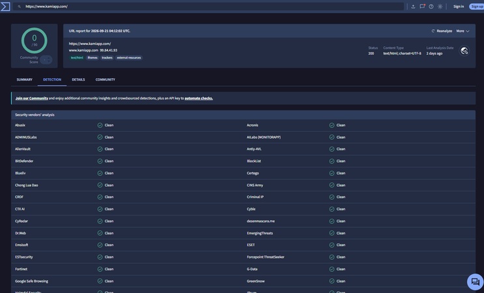Click the Reanalyze refresh icon

[x=433, y=31]
